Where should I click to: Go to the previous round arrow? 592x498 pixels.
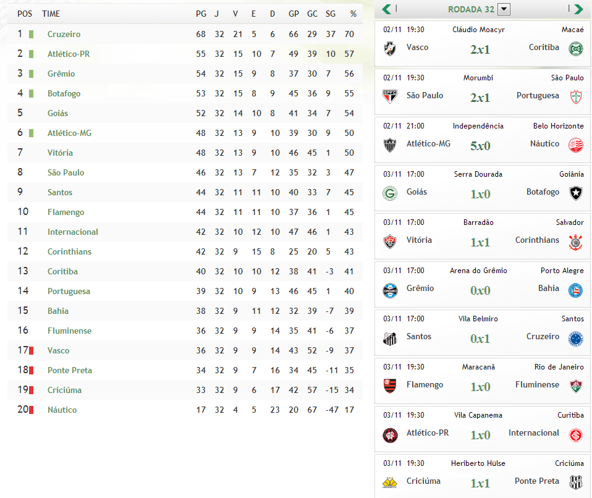386,9
